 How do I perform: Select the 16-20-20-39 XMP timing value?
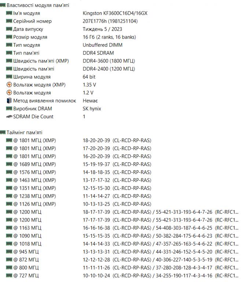(96, 156)
